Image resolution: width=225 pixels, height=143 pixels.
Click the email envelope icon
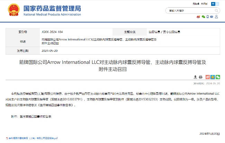[x=212, y=17]
